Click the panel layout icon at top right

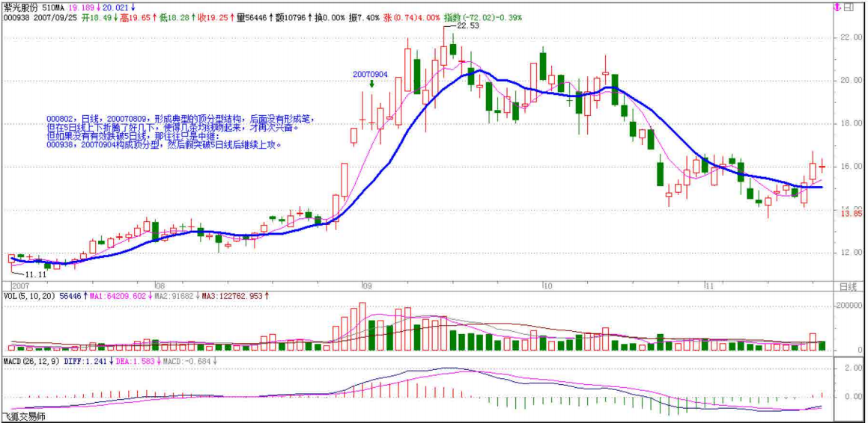(849, 7)
